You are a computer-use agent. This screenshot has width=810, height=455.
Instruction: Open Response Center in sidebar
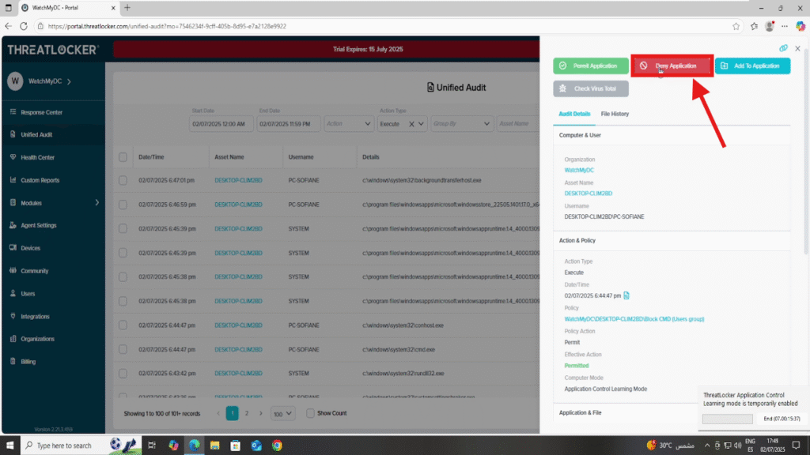click(41, 112)
